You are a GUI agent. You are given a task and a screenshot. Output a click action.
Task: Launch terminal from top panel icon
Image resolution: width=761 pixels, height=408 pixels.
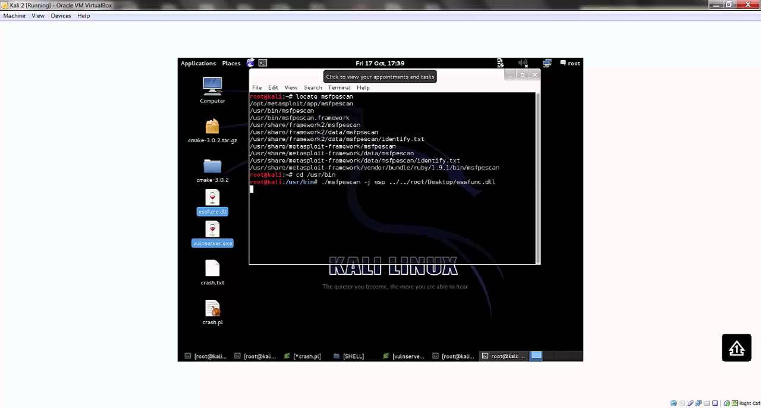pos(263,63)
